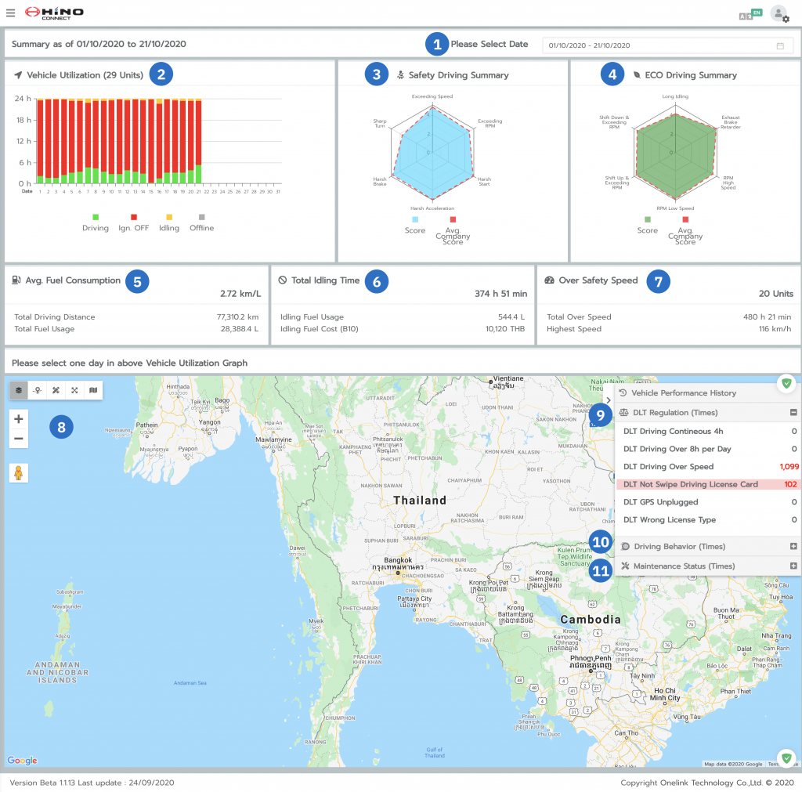Switch interface language using the EN toggle
Viewport: 802px width, 792px height.
[x=757, y=13]
